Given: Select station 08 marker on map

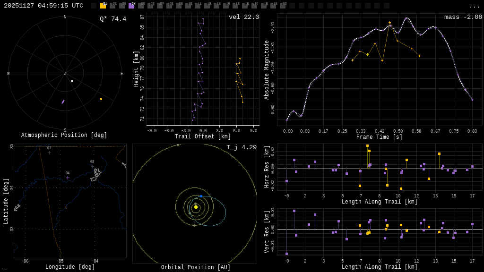Looking at the screenshot, I should [92, 166].
